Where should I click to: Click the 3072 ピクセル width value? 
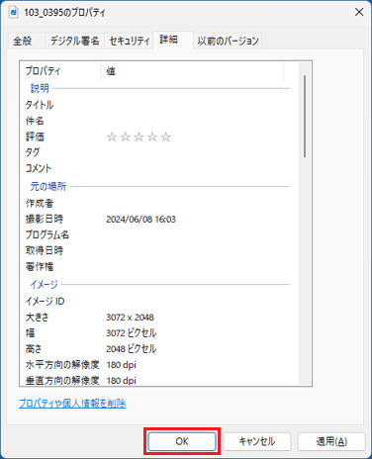click(132, 333)
